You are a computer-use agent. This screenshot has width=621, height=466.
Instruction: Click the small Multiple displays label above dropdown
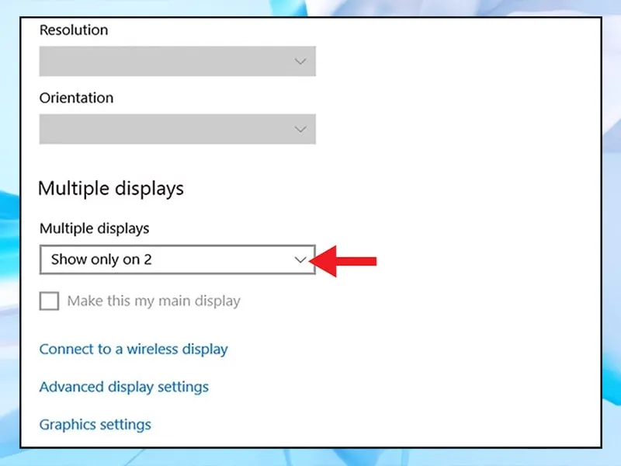coord(94,228)
